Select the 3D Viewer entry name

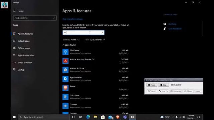75,50
